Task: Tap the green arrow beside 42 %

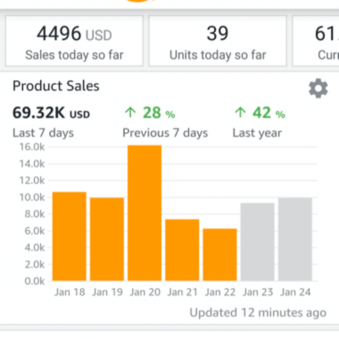Action: click(240, 113)
